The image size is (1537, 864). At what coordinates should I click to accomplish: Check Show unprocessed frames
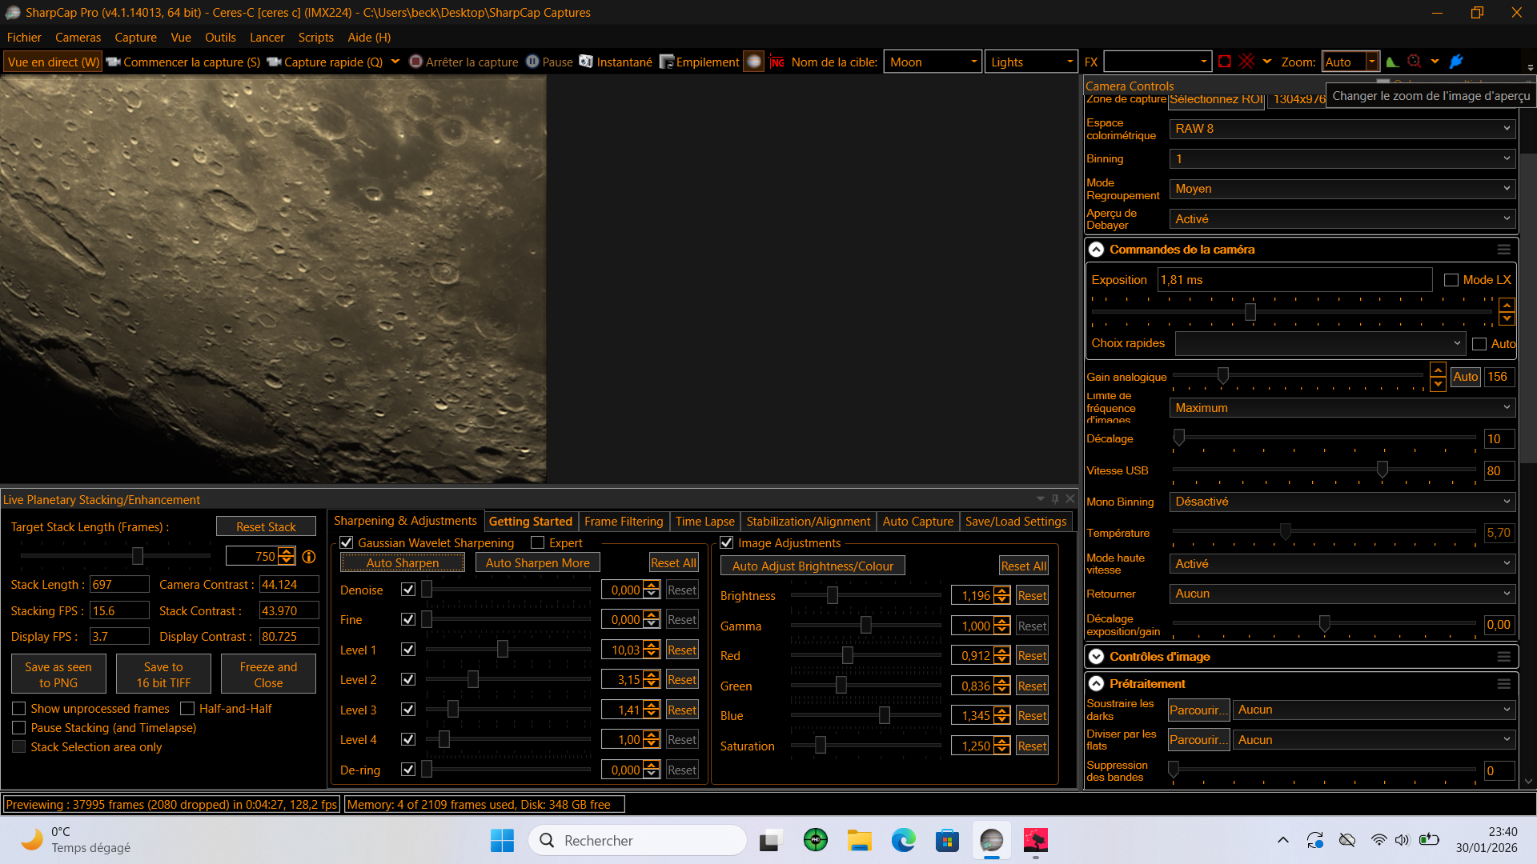click(19, 709)
